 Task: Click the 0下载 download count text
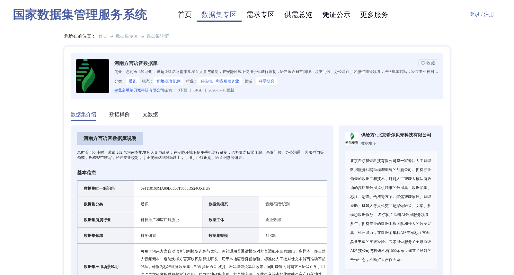point(182,90)
